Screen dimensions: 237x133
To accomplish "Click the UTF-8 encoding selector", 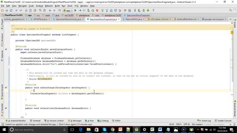I will pos(187,124).
